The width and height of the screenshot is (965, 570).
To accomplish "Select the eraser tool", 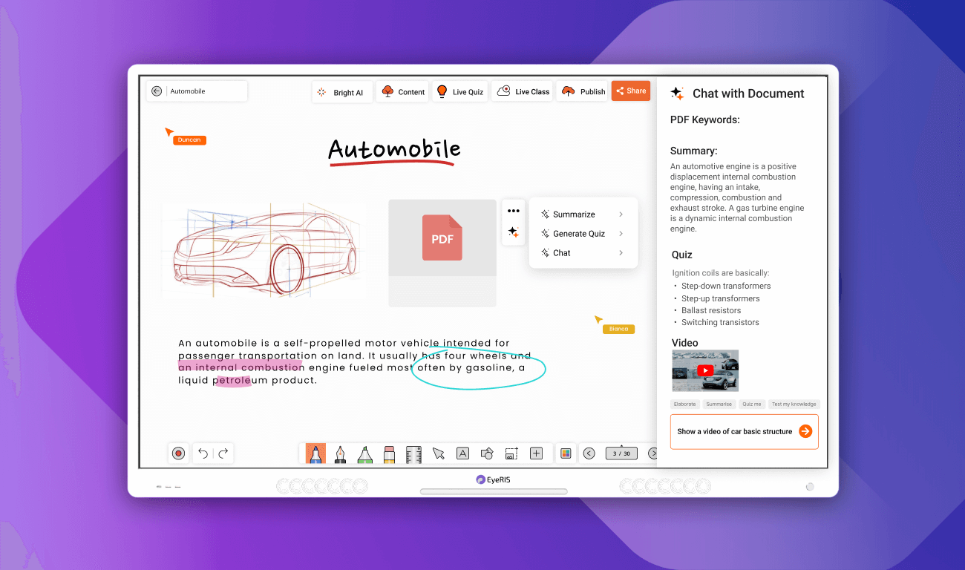I will pyautogui.click(x=389, y=453).
